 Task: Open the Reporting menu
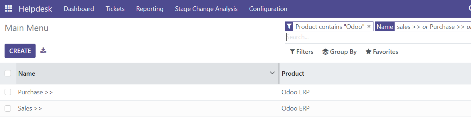[150, 9]
